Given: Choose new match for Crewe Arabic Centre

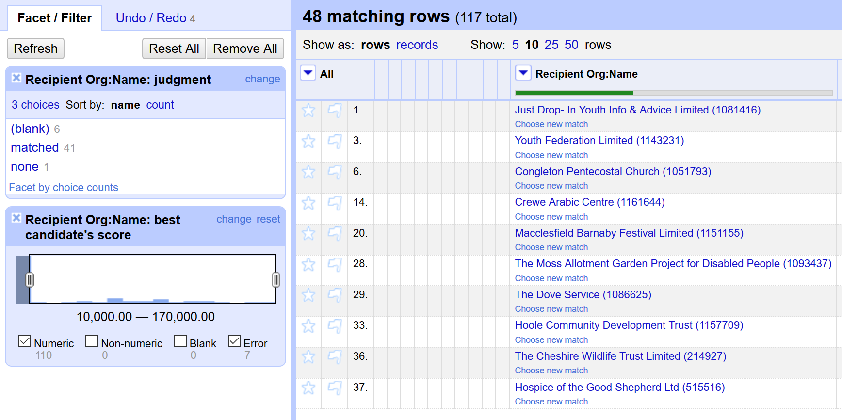Looking at the screenshot, I should pyautogui.click(x=551, y=217).
